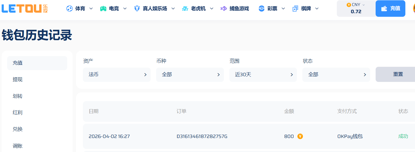Click the chess and cards icon
415x152 pixels.
pyautogui.click(x=295, y=9)
